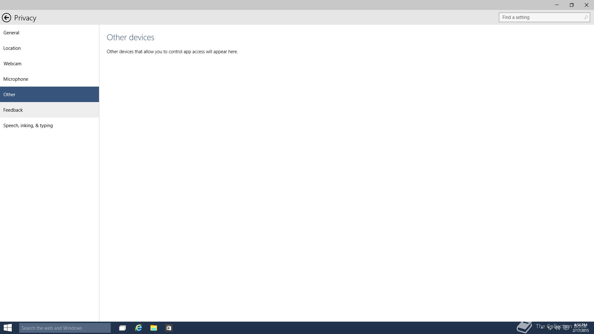
Task: Open the Windows Start menu
Action: pos(8,328)
